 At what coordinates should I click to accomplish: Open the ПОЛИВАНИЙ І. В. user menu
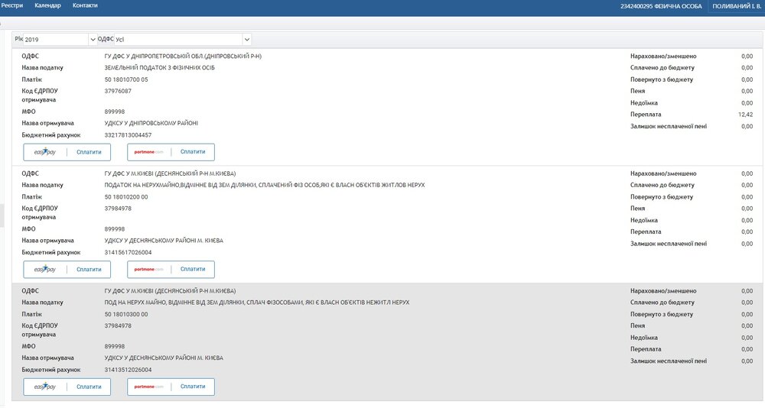click(736, 6)
